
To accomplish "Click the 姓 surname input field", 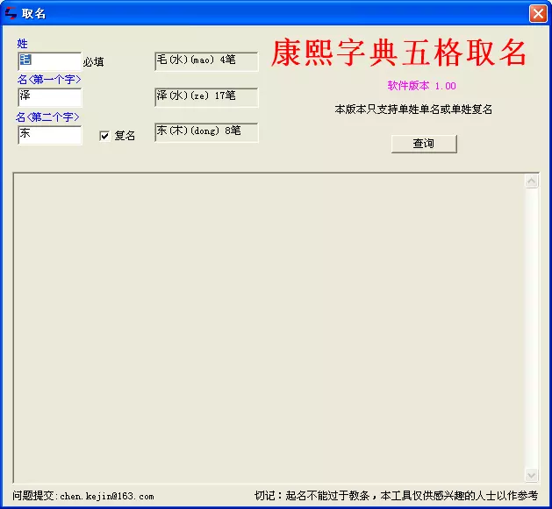I will click(x=50, y=61).
